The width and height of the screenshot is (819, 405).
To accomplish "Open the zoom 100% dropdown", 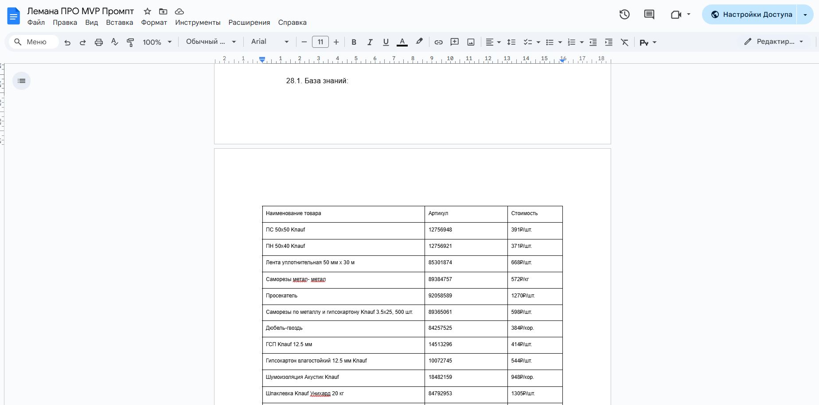I will click(x=157, y=42).
